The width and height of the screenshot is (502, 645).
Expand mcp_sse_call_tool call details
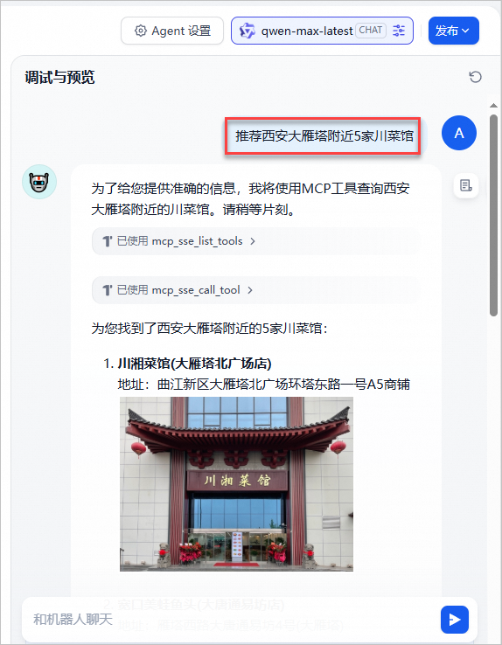tap(255, 290)
